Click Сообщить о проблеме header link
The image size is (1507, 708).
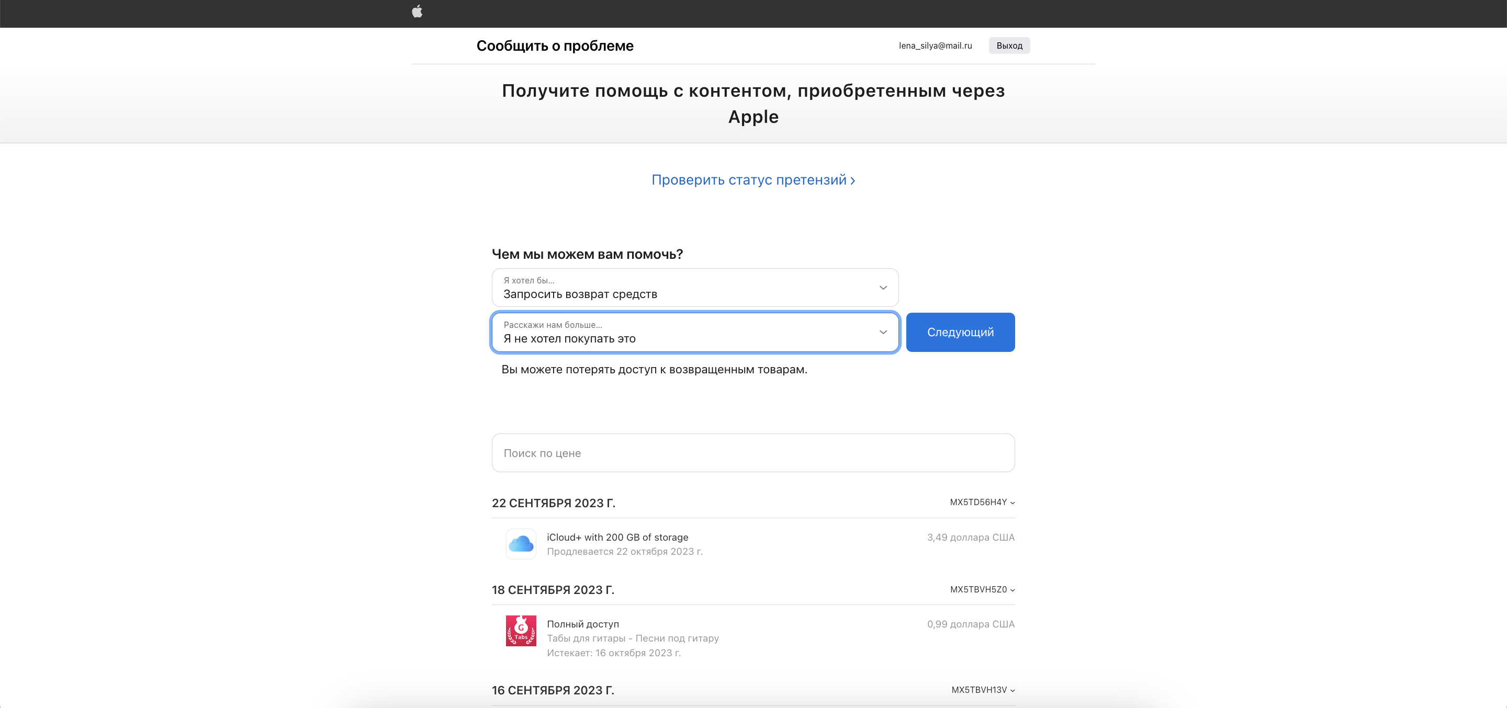pyautogui.click(x=555, y=45)
